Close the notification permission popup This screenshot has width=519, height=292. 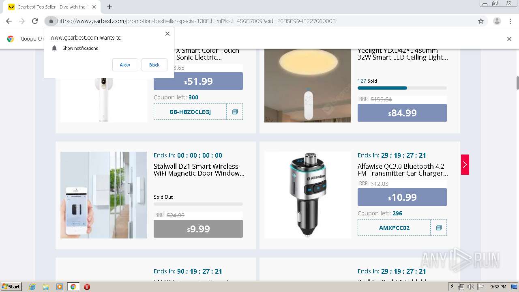pos(167,34)
